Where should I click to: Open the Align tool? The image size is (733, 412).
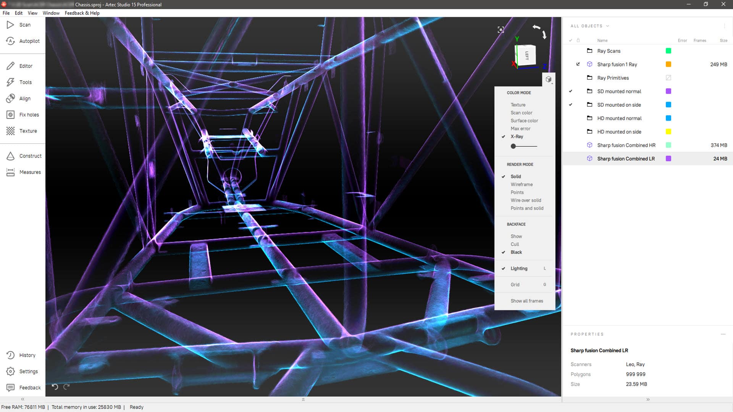[24, 98]
